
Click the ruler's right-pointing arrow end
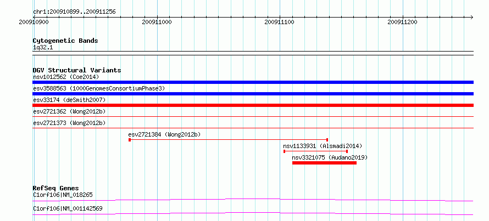[x=472, y=17]
